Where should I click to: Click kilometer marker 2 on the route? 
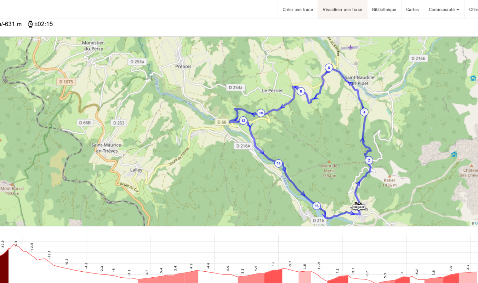(369, 160)
